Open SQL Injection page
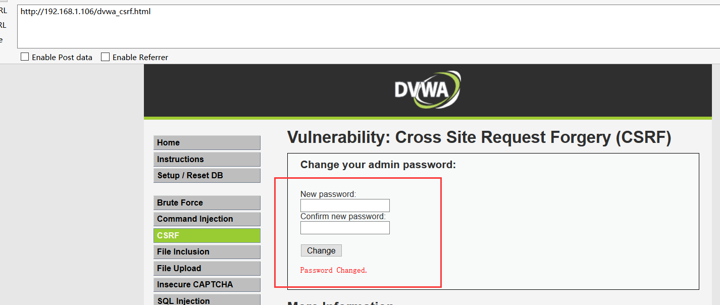The width and height of the screenshot is (720, 305). (x=207, y=300)
